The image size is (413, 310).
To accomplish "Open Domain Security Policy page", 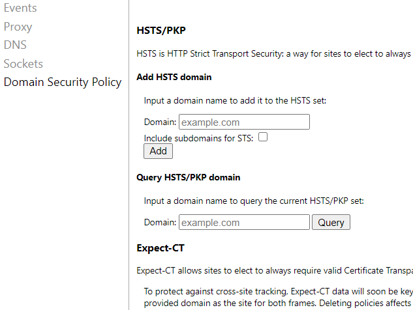I will coord(63,82).
